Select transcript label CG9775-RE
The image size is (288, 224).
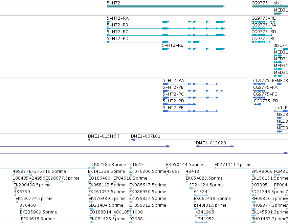coord(264,18)
